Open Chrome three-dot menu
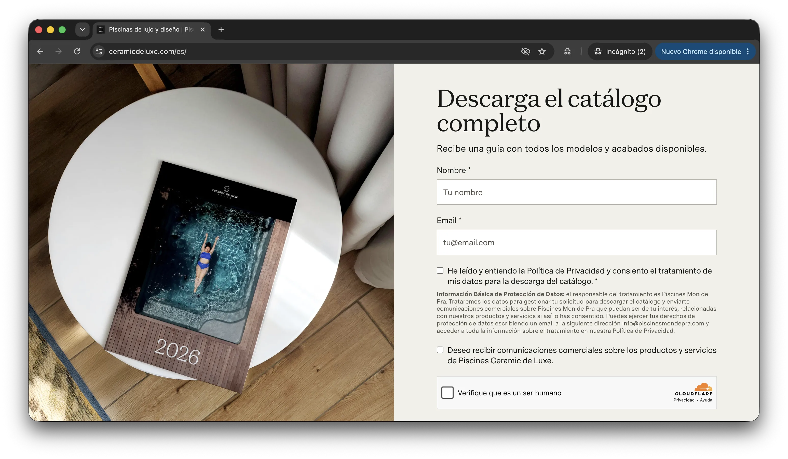 (748, 52)
